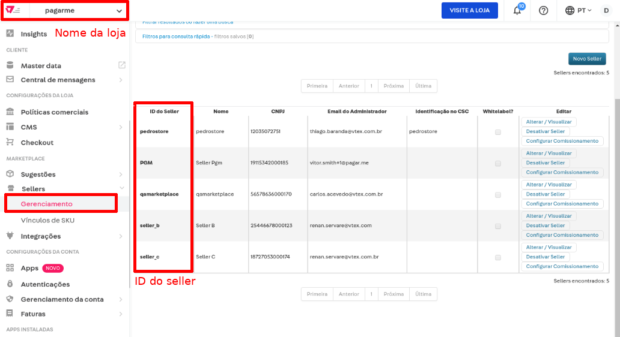Click the Novo Seller button

coord(586,59)
